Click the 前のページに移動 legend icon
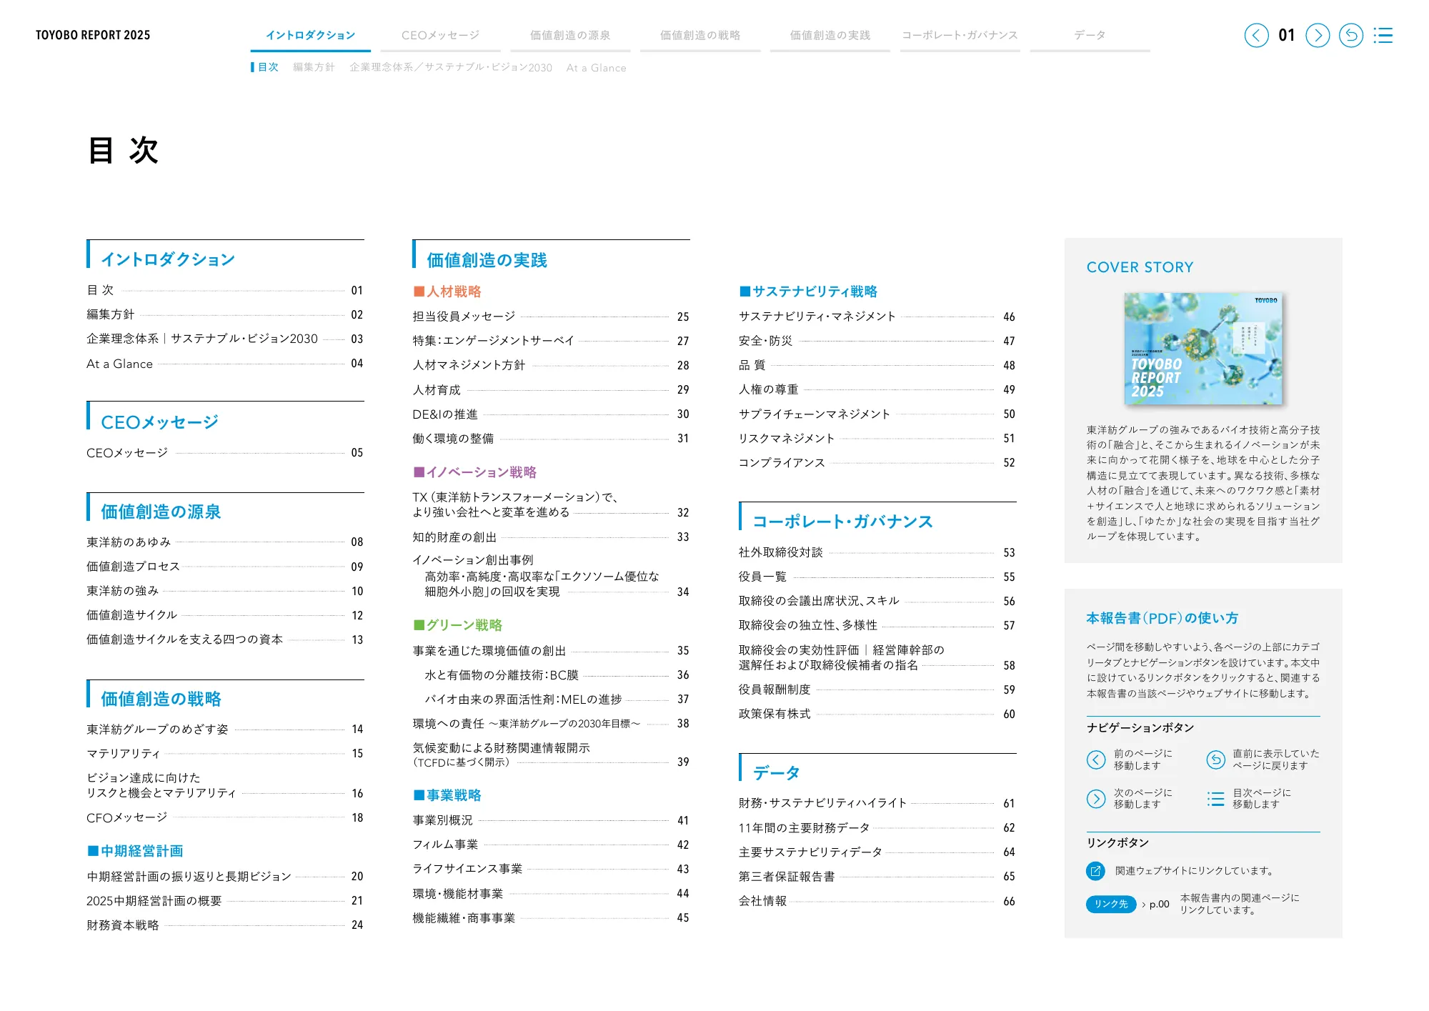 tap(1095, 760)
